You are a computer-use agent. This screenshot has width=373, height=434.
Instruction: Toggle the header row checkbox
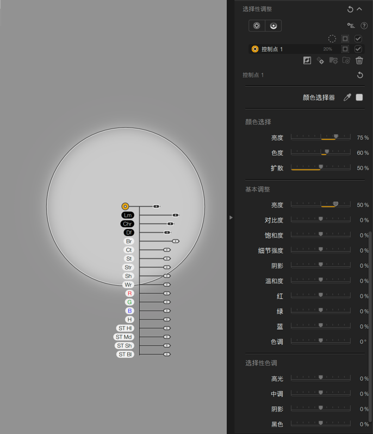pos(358,39)
